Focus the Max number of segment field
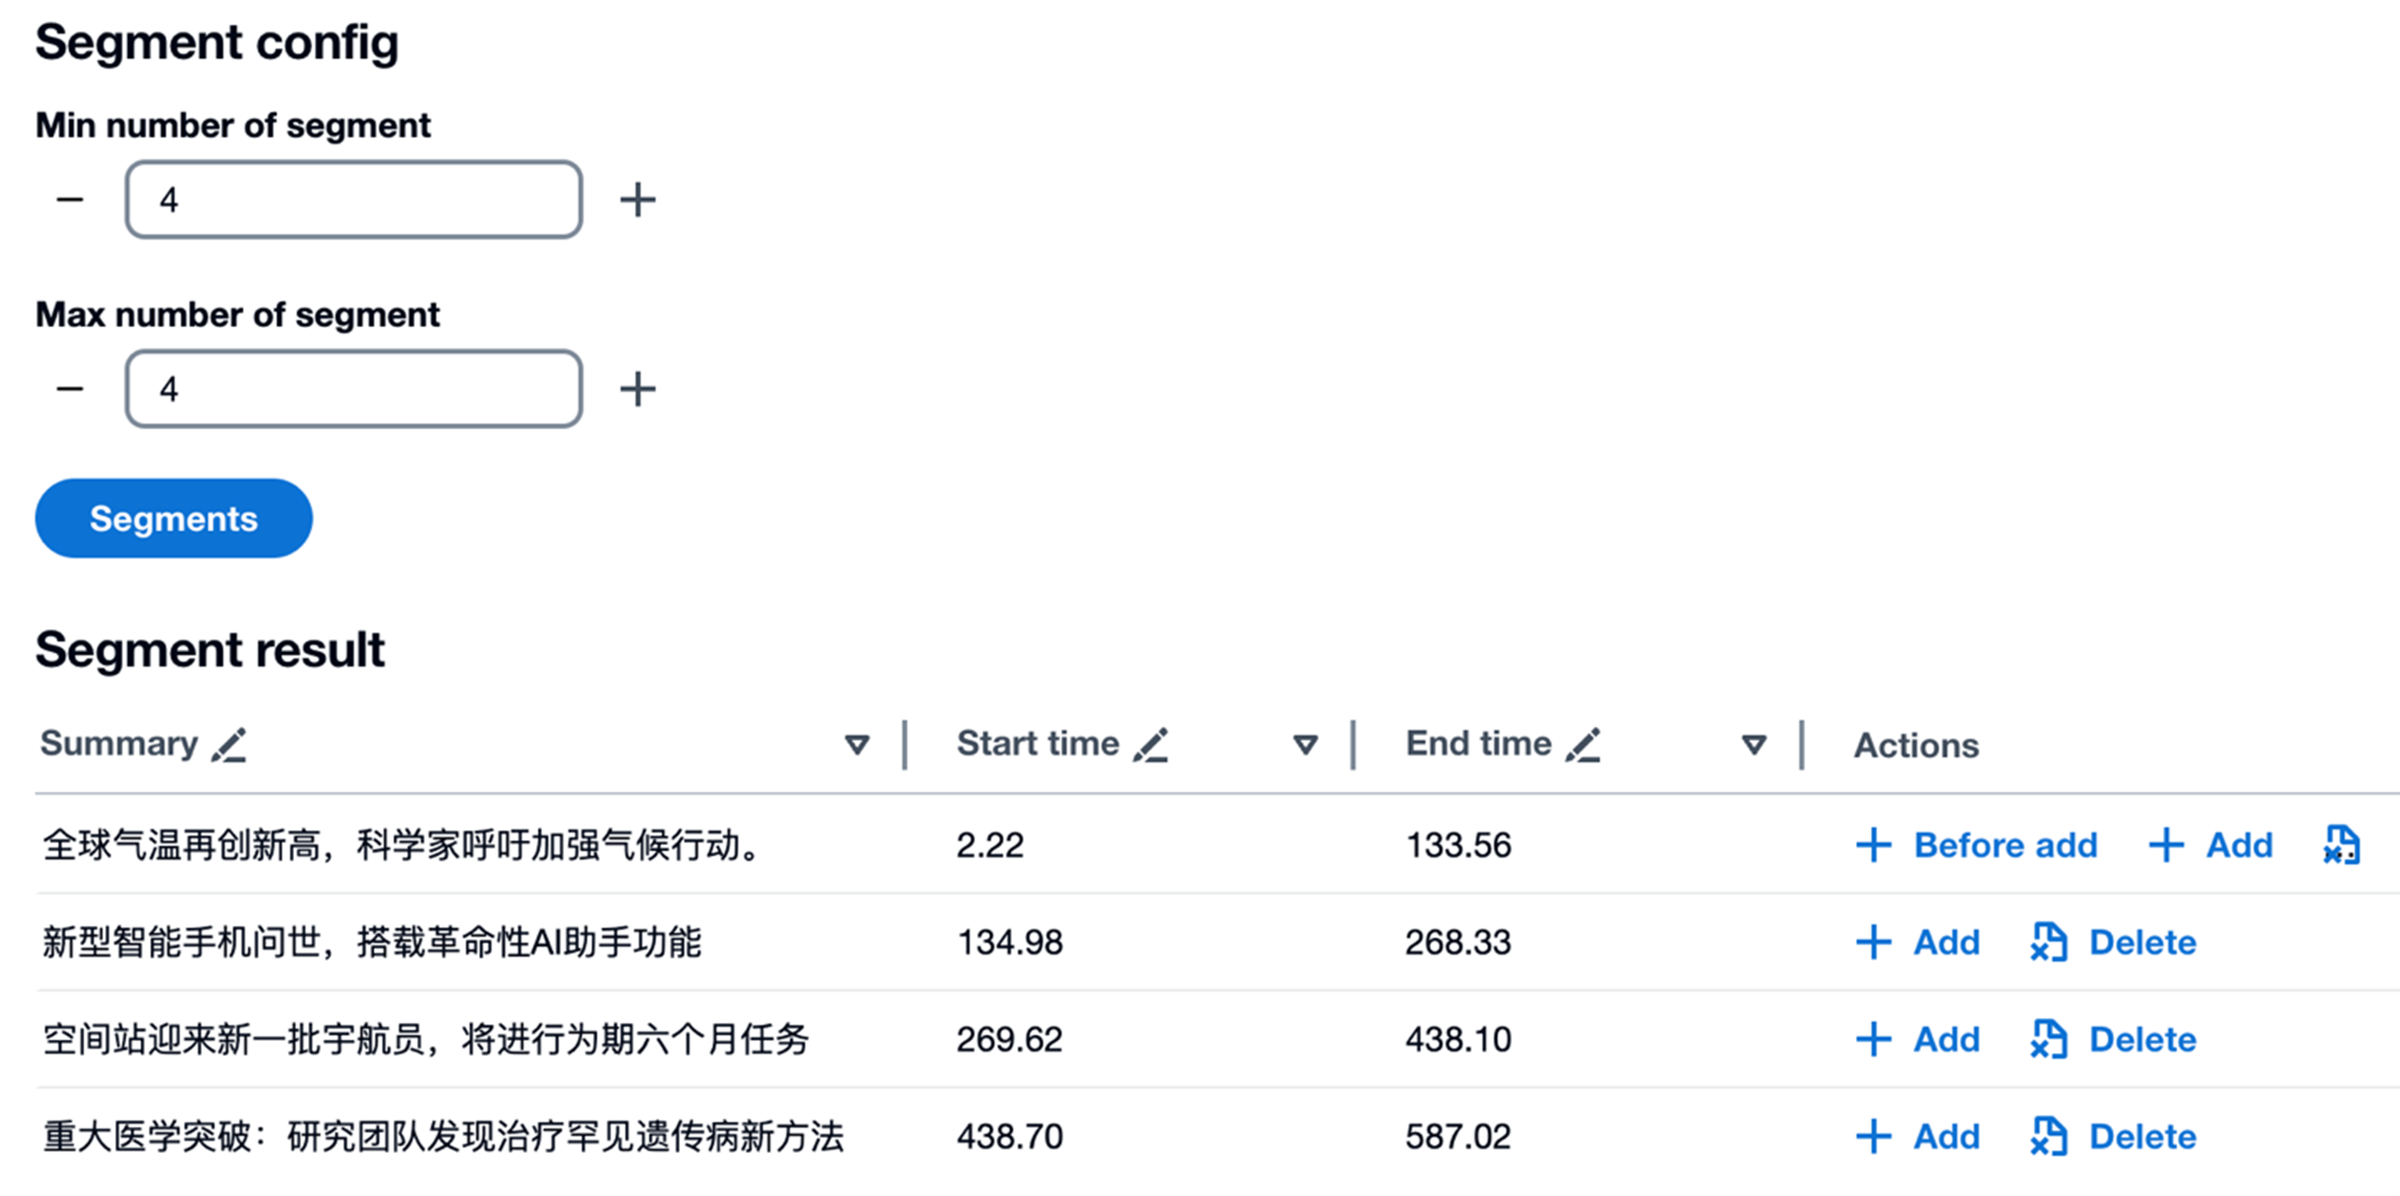2400x1196 pixels. [354, 389]
